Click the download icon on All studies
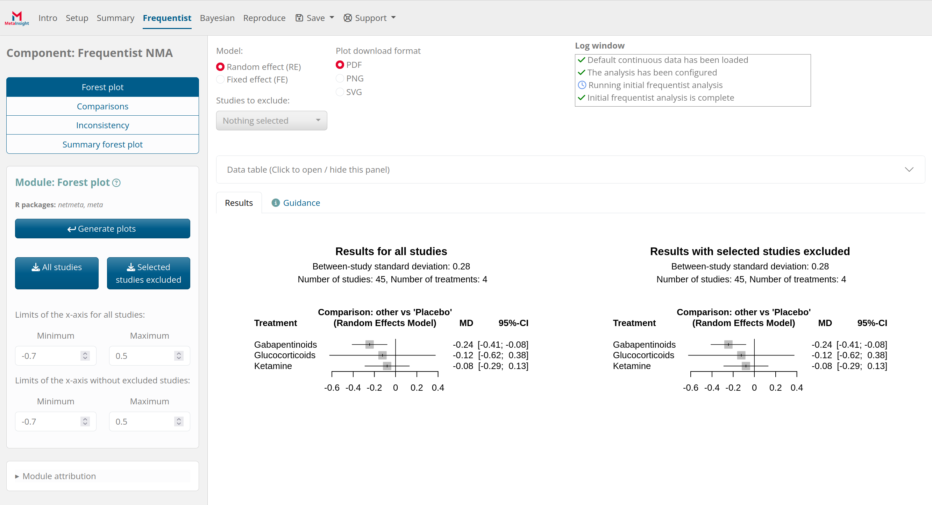The width and height of the screenshot is (932, 505). pyautogui.click(x=35, y=267)
